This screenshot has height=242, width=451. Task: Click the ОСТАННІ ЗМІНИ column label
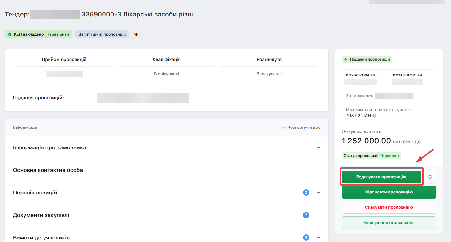407,75
